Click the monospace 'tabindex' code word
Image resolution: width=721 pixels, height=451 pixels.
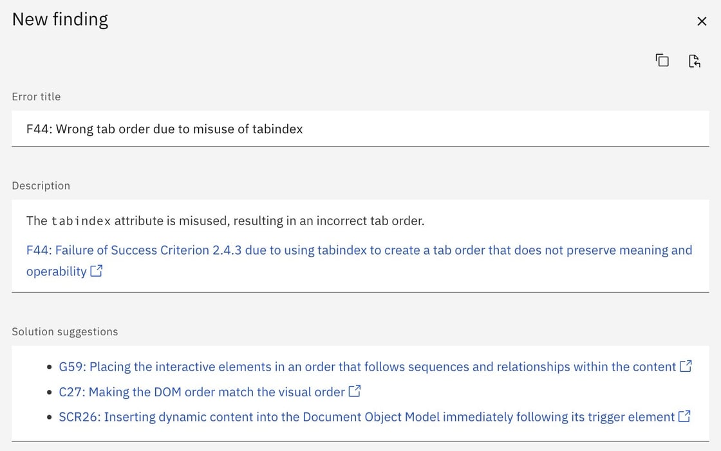pyautogui.click(x=81, y=221)
